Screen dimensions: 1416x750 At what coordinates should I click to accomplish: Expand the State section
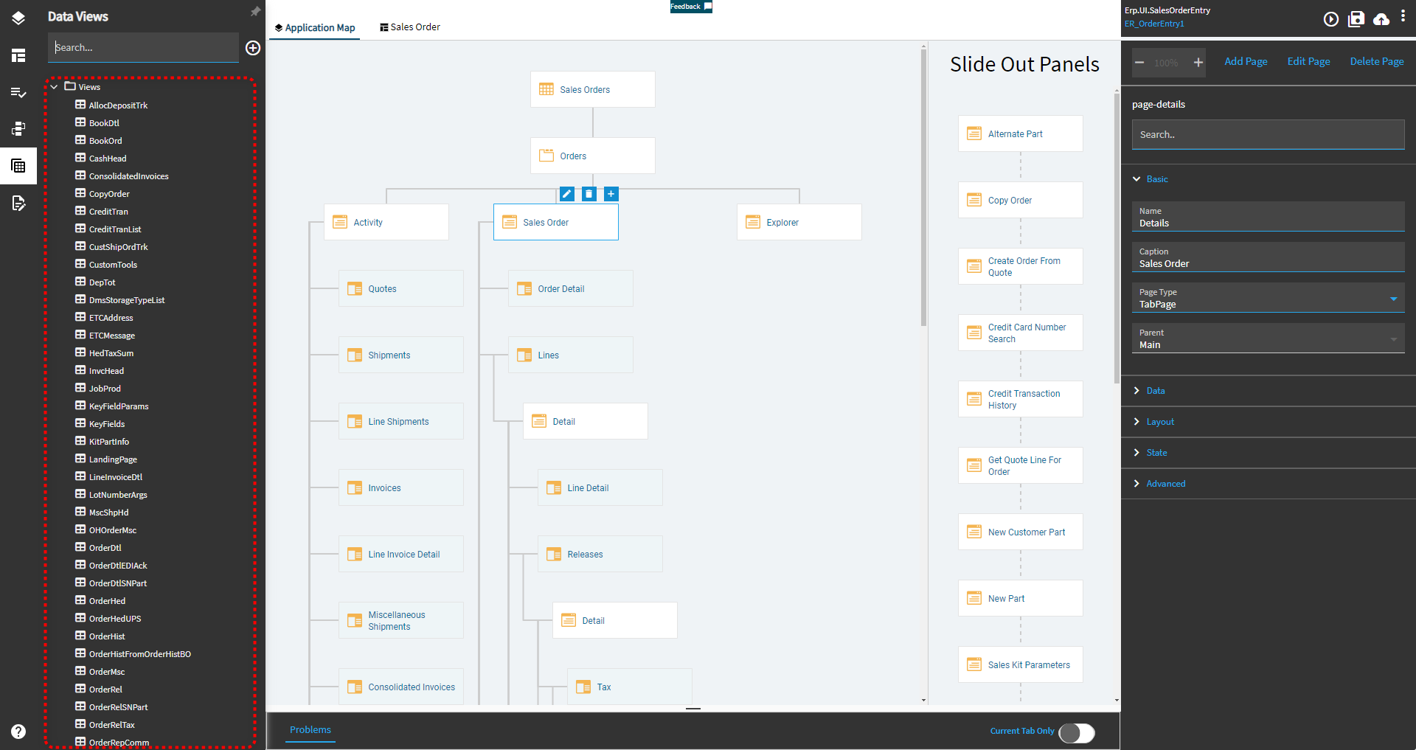point(1136,453)
